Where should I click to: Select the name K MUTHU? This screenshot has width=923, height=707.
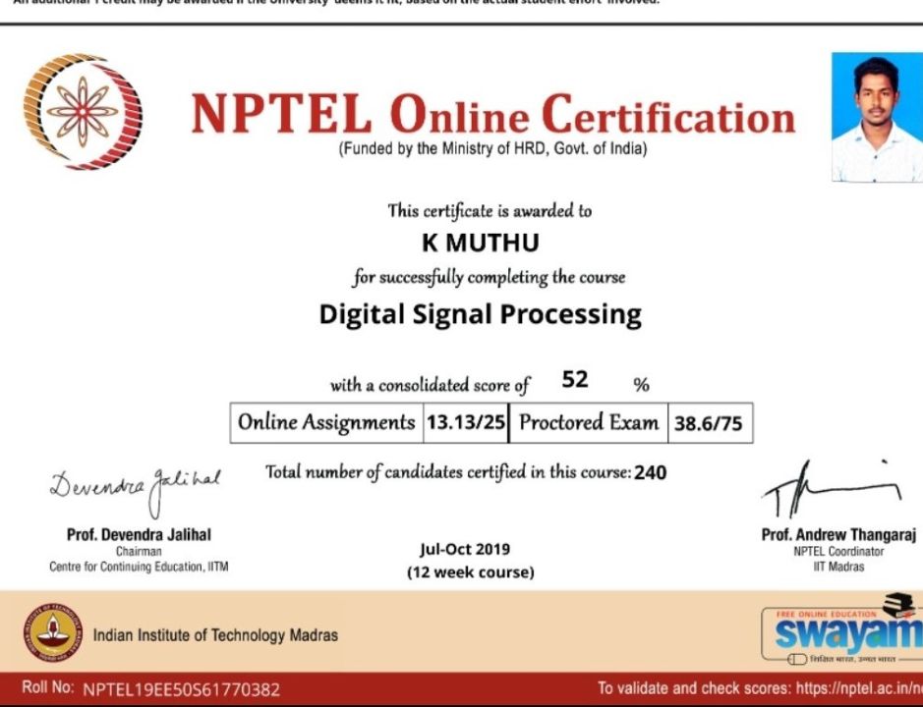pyautogui.click(x=481, y=243)
